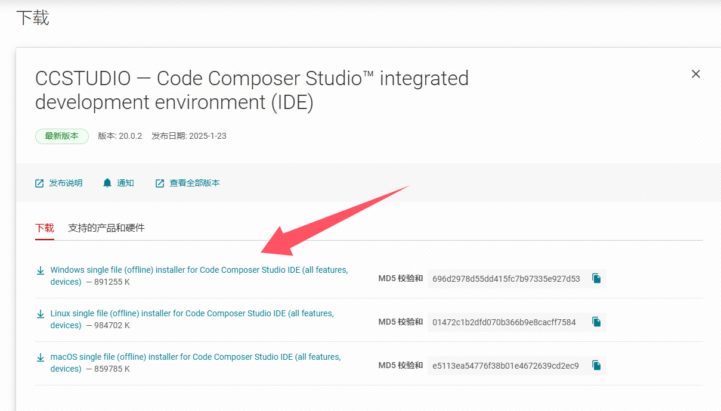721x411 pixels.
Task: Click the 发布日期: 2025-1-23 text
Action: tap(189, 136)
